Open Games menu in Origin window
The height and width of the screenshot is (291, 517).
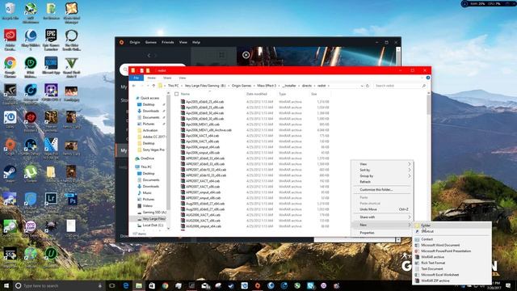tap(151, 42)
